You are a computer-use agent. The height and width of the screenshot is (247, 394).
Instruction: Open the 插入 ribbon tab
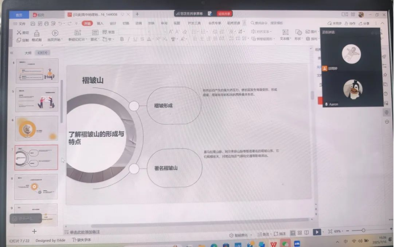coord(100,24)
